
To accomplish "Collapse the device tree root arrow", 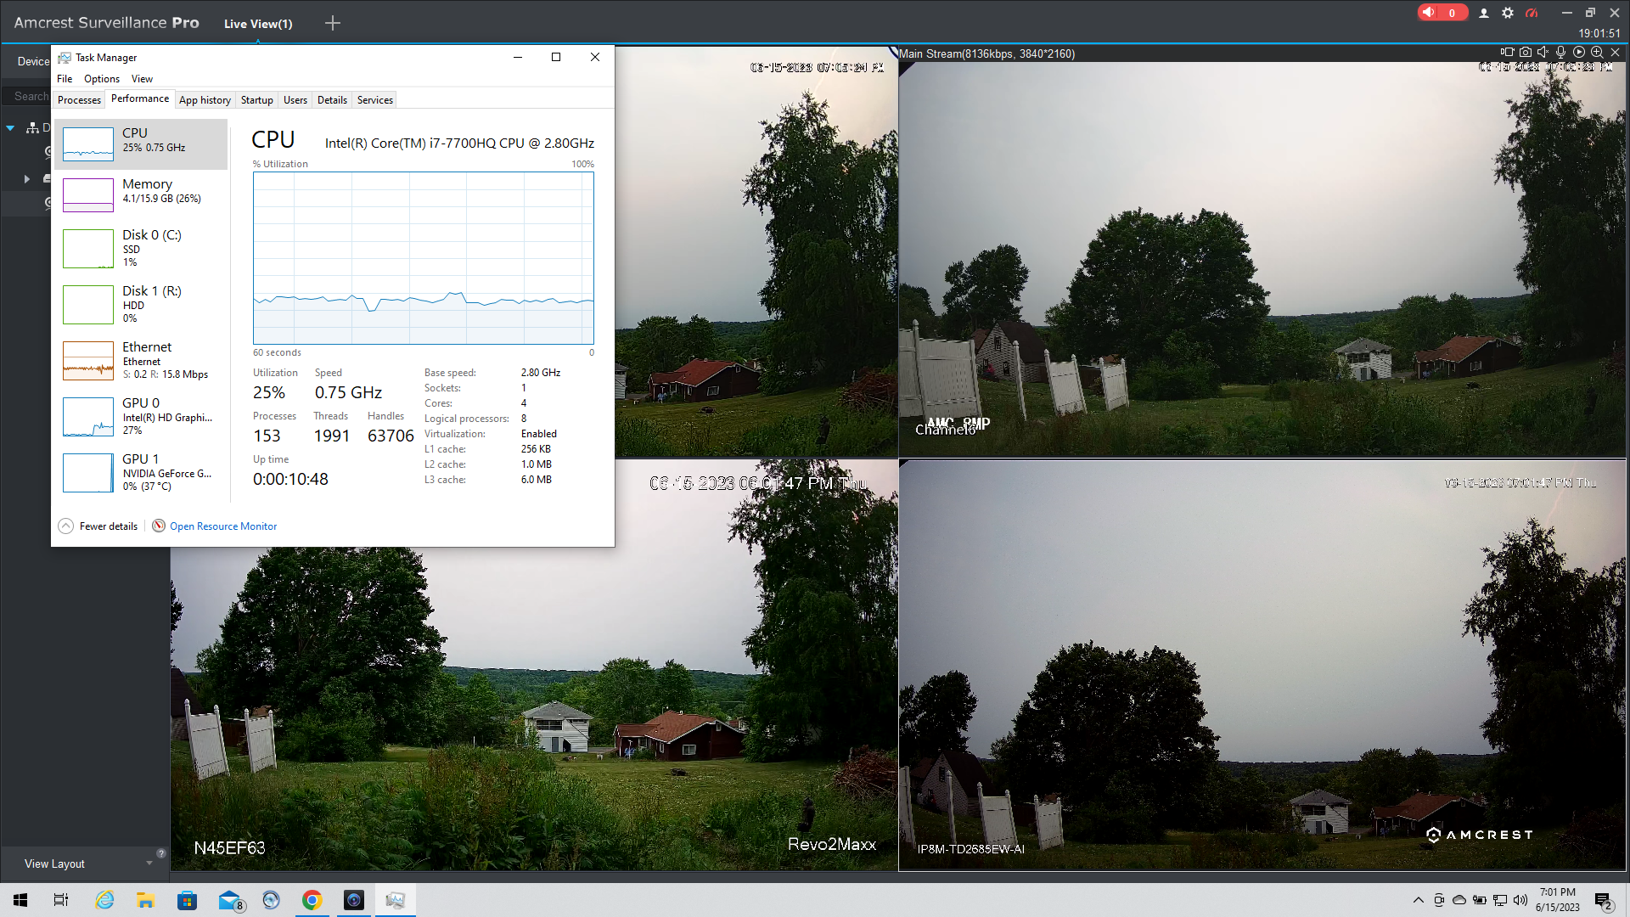I will tap(10, 128).
